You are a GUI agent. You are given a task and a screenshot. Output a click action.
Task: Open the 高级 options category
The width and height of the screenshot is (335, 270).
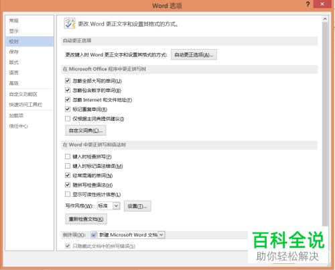coord(29,83)
